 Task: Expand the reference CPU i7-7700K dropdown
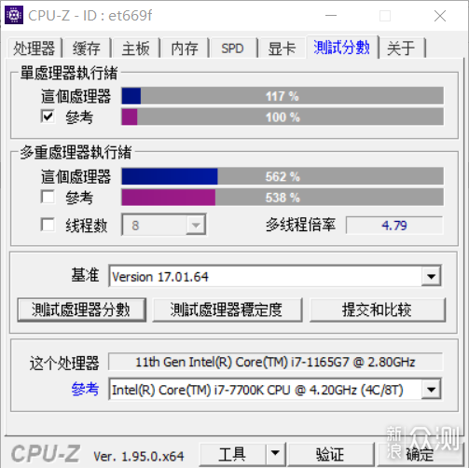coord(431,390)
